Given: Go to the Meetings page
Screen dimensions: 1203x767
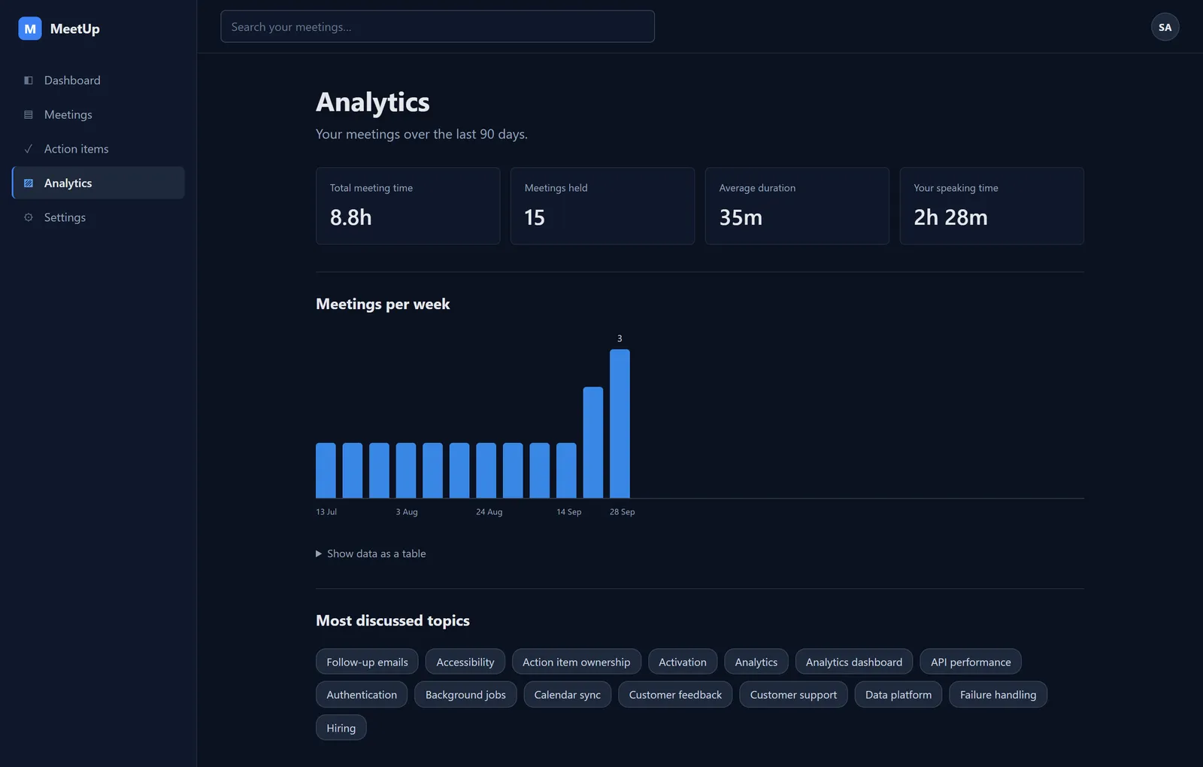Looking at the screenshot, I should [x=98, y=115].
